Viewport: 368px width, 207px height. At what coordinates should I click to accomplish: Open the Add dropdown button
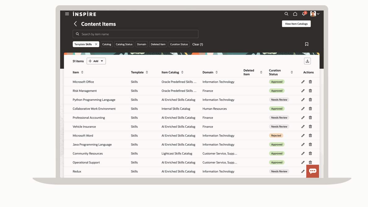click(96, 61)
